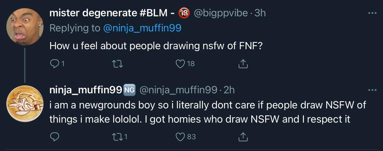Like mister degenerate's tweet with 18 likes

[180, 63]
